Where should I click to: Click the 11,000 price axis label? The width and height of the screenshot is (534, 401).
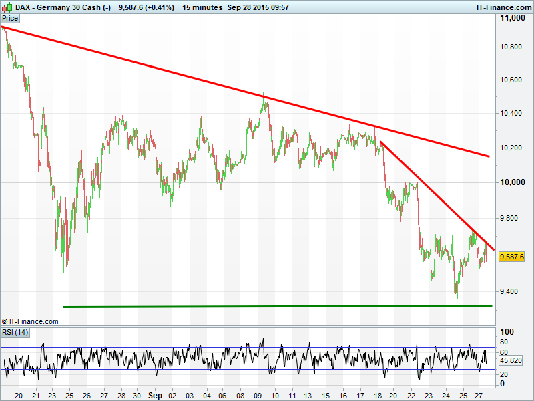(x=513, y=20)
